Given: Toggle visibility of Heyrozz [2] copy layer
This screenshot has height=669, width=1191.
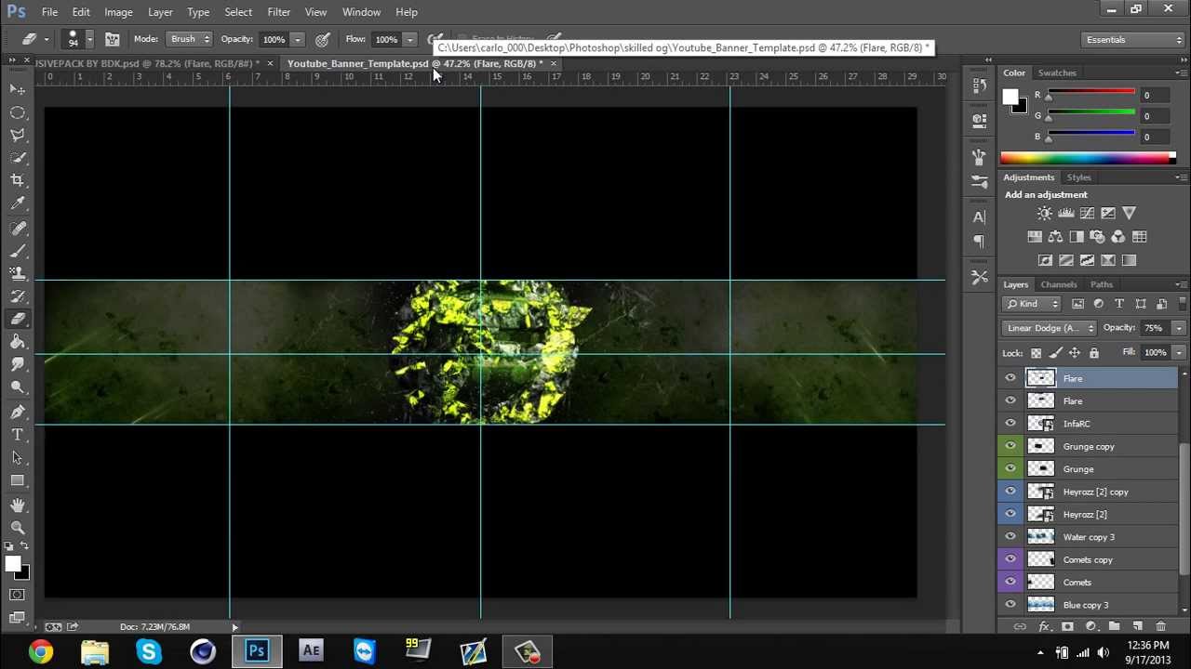Looking at the screenshot, I should [x=1010, y=492].
